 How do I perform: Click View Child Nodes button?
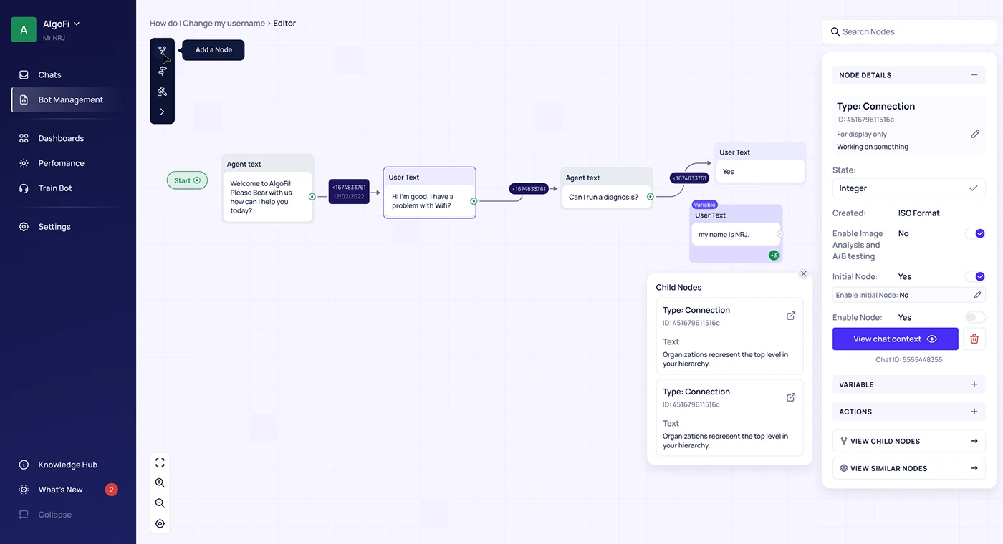(909, 441)
